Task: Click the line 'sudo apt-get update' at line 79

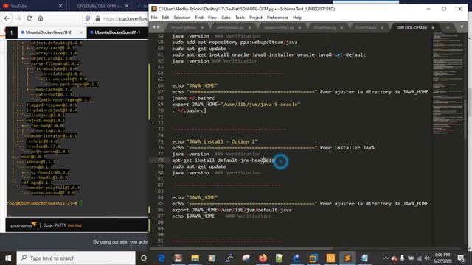Action: coord(199,166)
